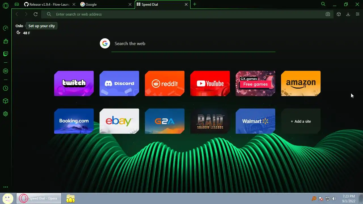Take a snapshot with camera icon
The height and width of the screenshot is (204, 363).
pyautogui.click(x=328, y=14)
